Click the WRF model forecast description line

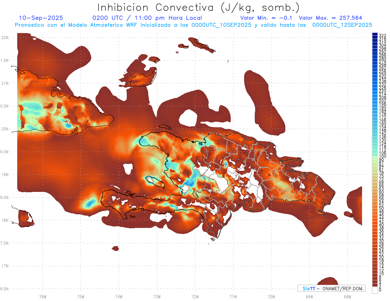(x=193, y=25)
